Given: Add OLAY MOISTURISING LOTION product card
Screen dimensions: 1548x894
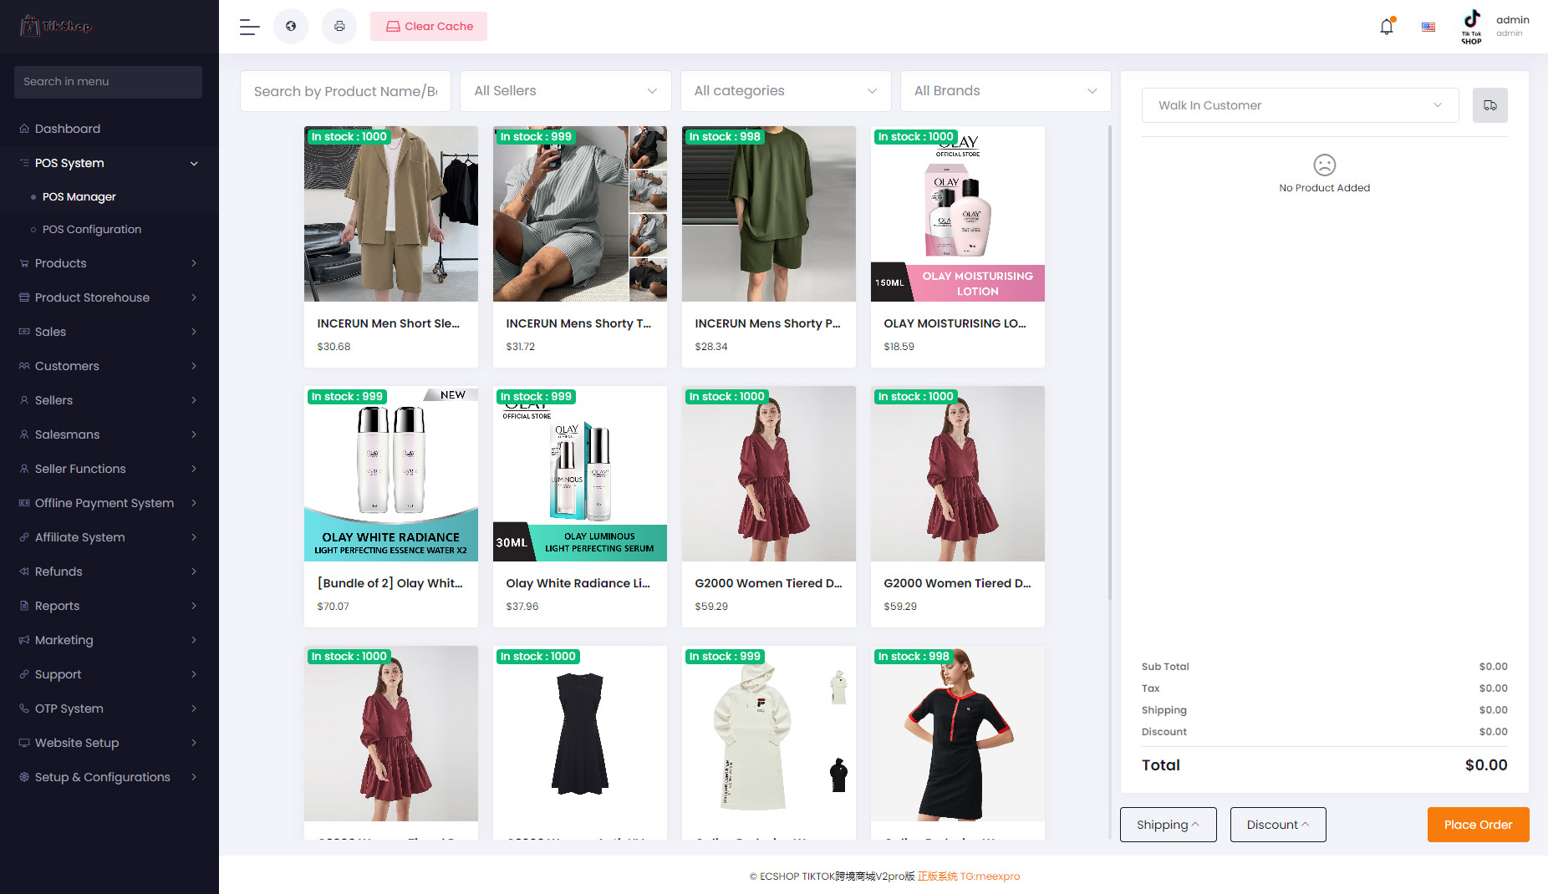Looking at the screenshot, I should point(958,246).
